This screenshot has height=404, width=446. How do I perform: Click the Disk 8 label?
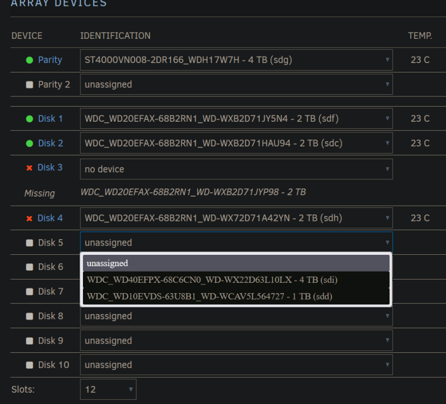(51, 316)
